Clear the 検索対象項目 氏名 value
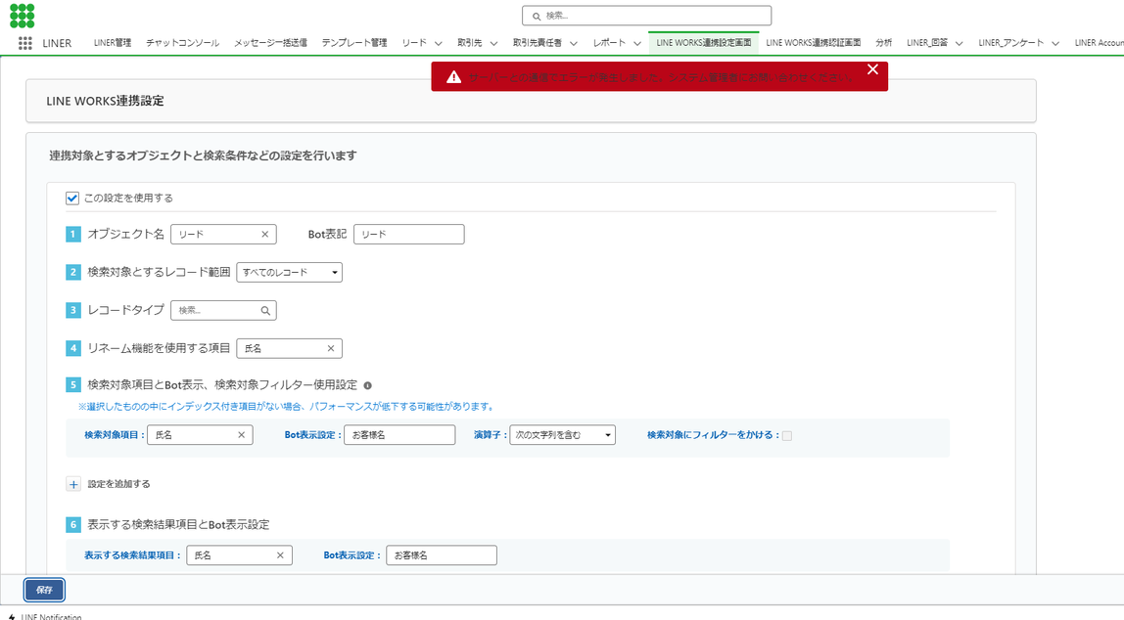The width and height of the screenshot is (1124, 620). point(242,435)
